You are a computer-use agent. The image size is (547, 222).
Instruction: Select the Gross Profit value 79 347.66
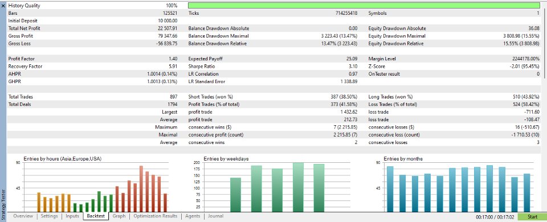[168, 36]
